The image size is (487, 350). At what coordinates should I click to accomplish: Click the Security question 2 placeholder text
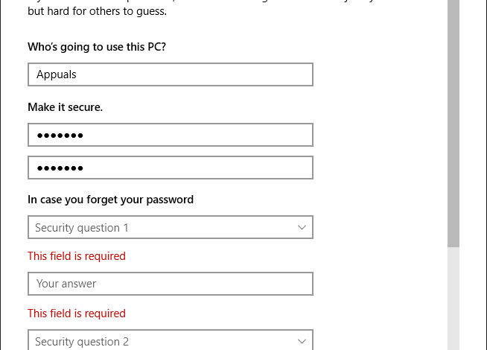tap(82, 342)
